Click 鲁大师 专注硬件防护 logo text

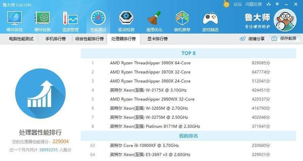click(257, 21)
